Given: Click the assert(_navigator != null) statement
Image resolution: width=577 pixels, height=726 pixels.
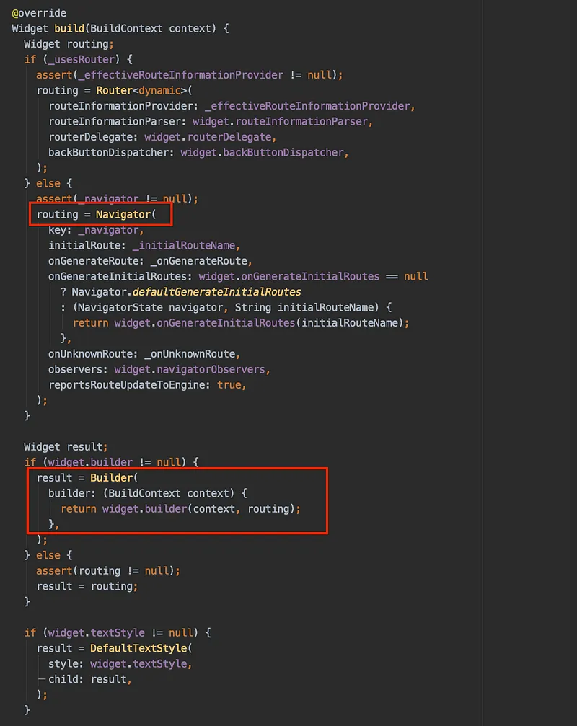Looking at the screenshot, I should [x=119, y=198].
